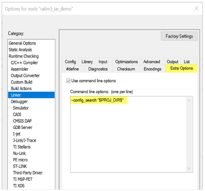
Task: Open the Debugger category
Action: coord(19,102)
